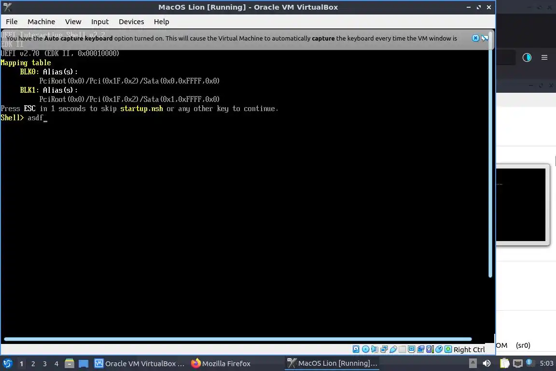Click the 'startup.nsh' text in shell

pos(141,109)
